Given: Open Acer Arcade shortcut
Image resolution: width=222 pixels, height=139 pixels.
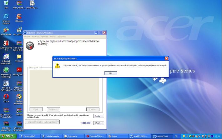Looking at the screenshot, I should (x=6, y=31).
